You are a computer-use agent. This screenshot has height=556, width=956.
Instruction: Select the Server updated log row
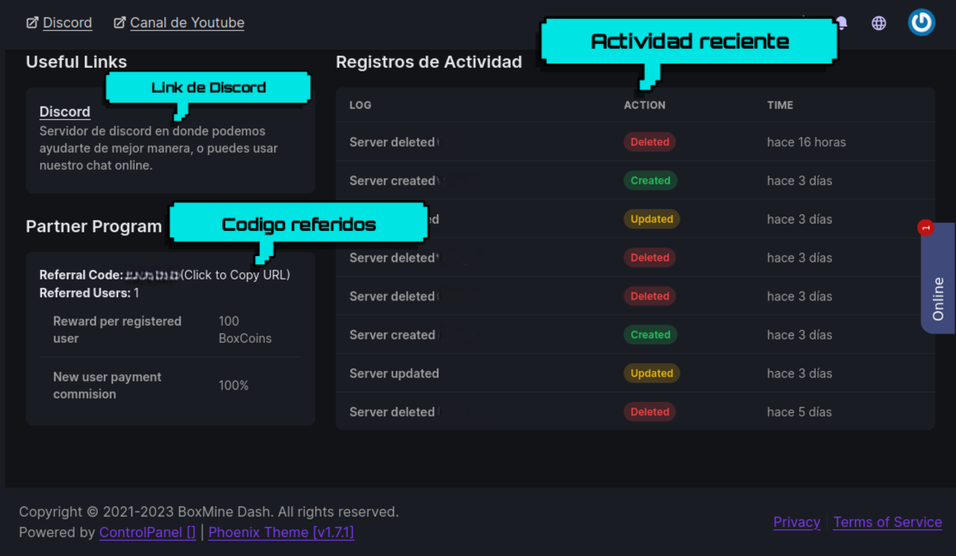pos(394,373)
